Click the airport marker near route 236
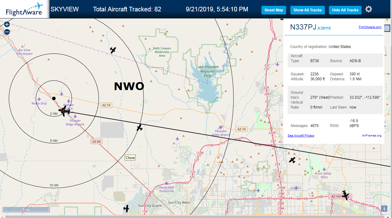Screen dimensions: 392x218 pyautogui.click(x=277, y=64)
